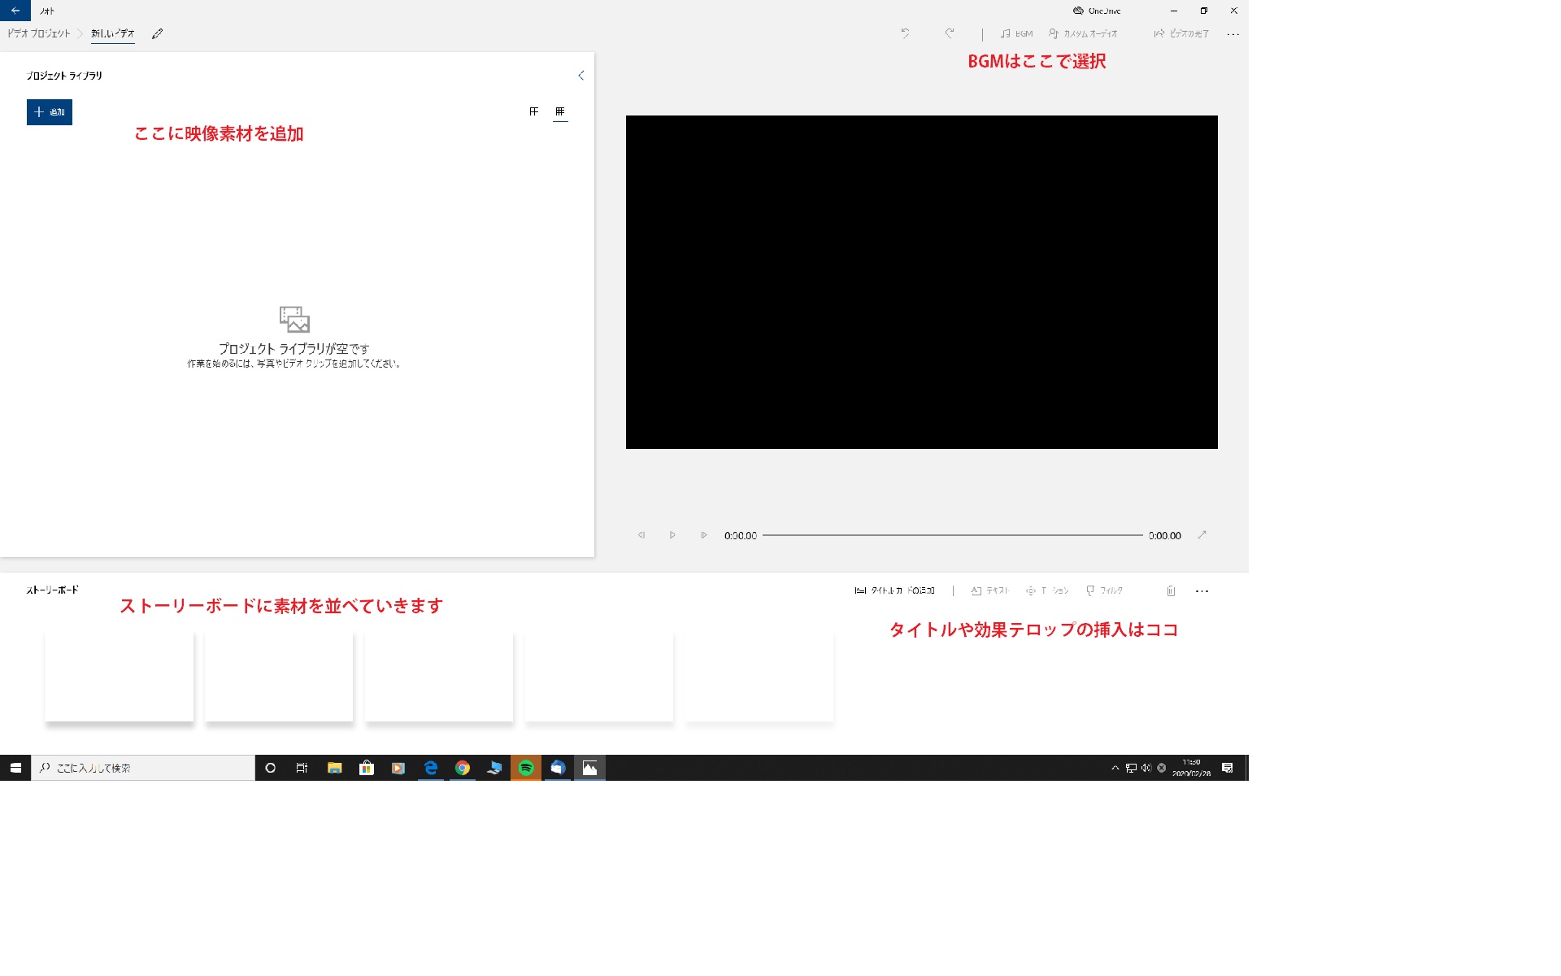
Task: Click the BGM music button
Action: click(1016, 34)
